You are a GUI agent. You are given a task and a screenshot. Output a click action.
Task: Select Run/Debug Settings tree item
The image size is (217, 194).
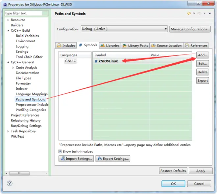tap(26, 126)
